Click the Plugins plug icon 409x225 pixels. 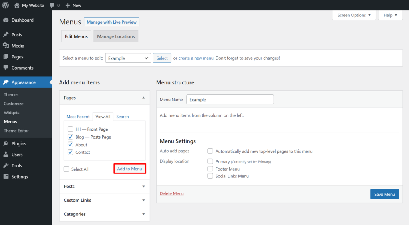click(6, 143)
